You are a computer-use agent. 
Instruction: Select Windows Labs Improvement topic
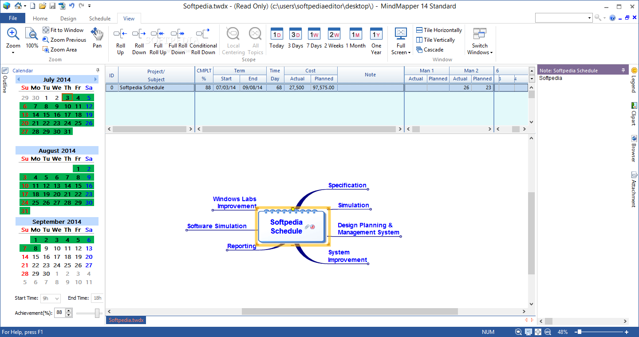coord(234,202)
